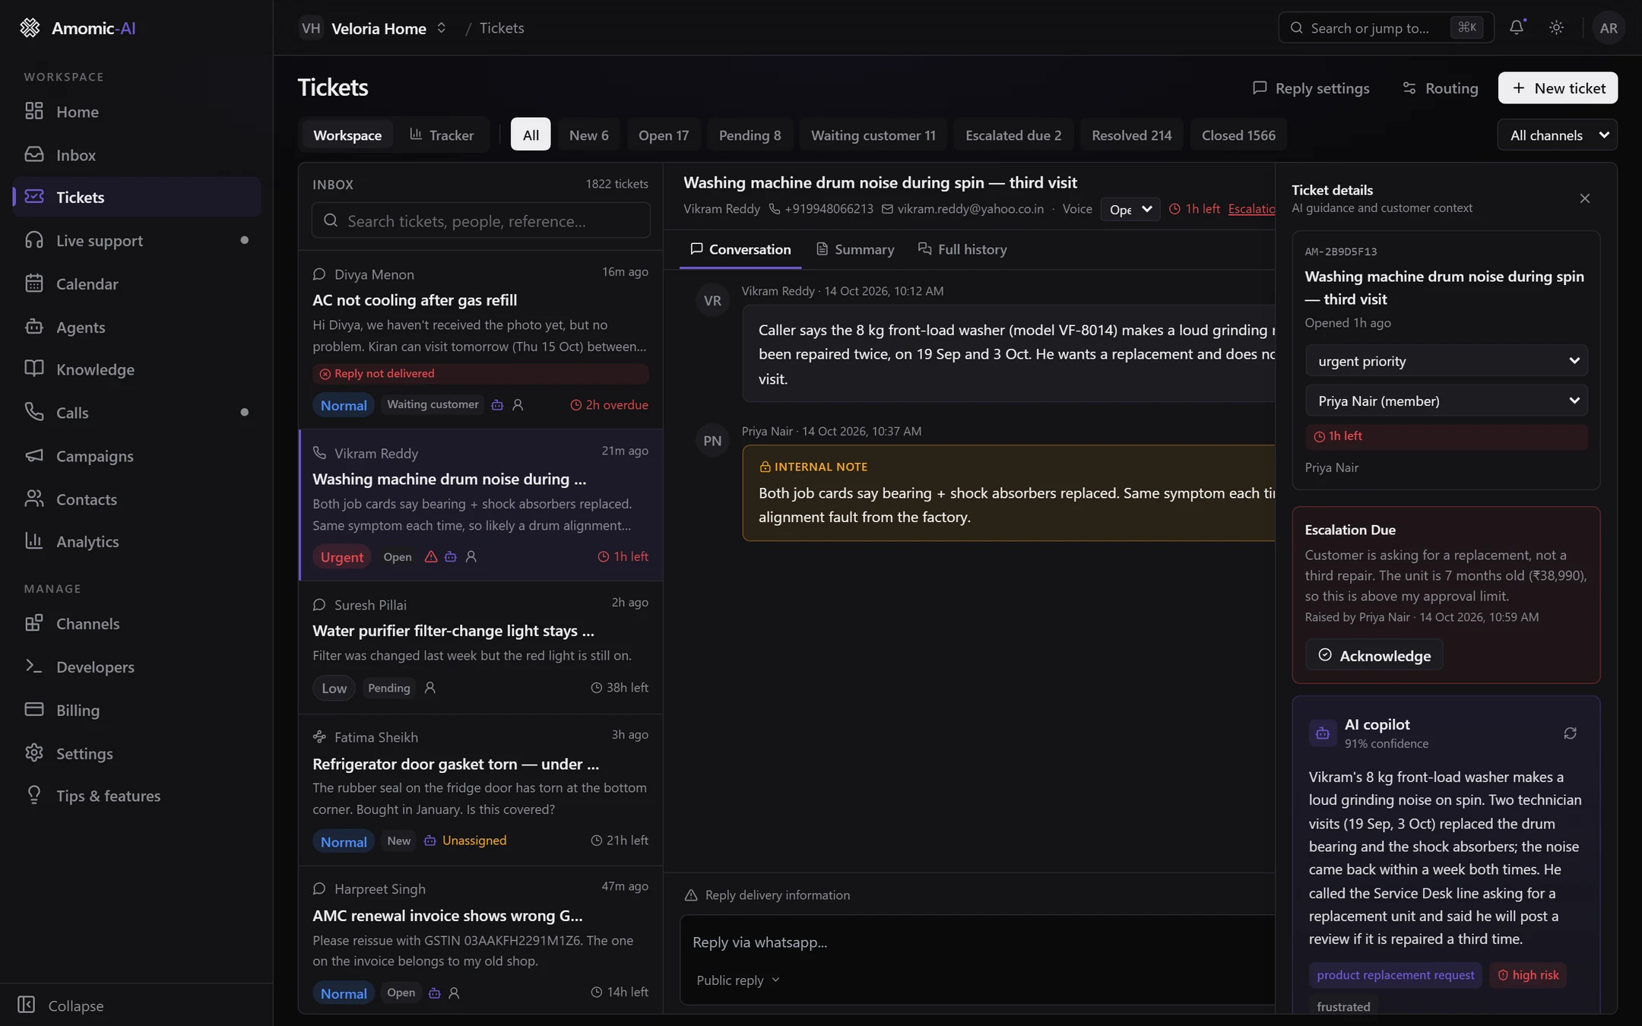Open Developers in sidebar
This screenshot has height=1026, width=1642.
(137, 667)
